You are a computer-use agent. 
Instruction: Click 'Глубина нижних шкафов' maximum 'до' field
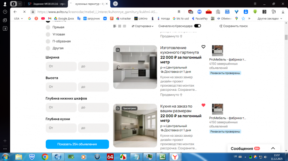[93, 107]
